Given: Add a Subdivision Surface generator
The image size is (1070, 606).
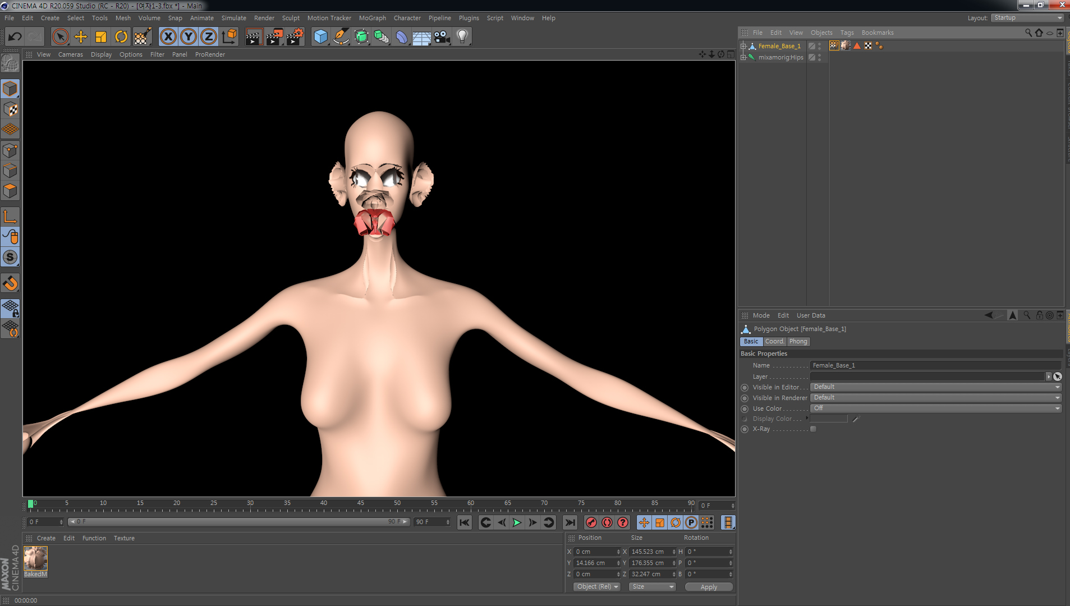Looking at the screenshot, I should pos(361,37).
